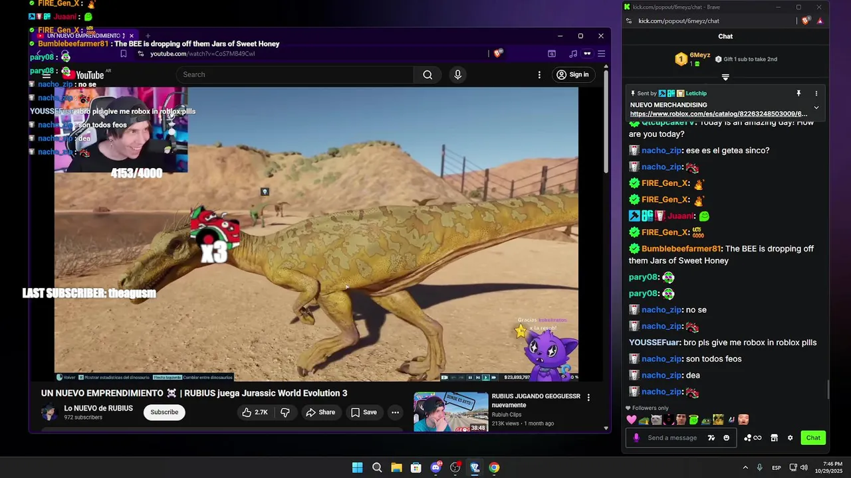Image resolution: width=851 pixels, height=478 pixels.
Task: Switch ESP input language indicator
Action: click(777, 467)
